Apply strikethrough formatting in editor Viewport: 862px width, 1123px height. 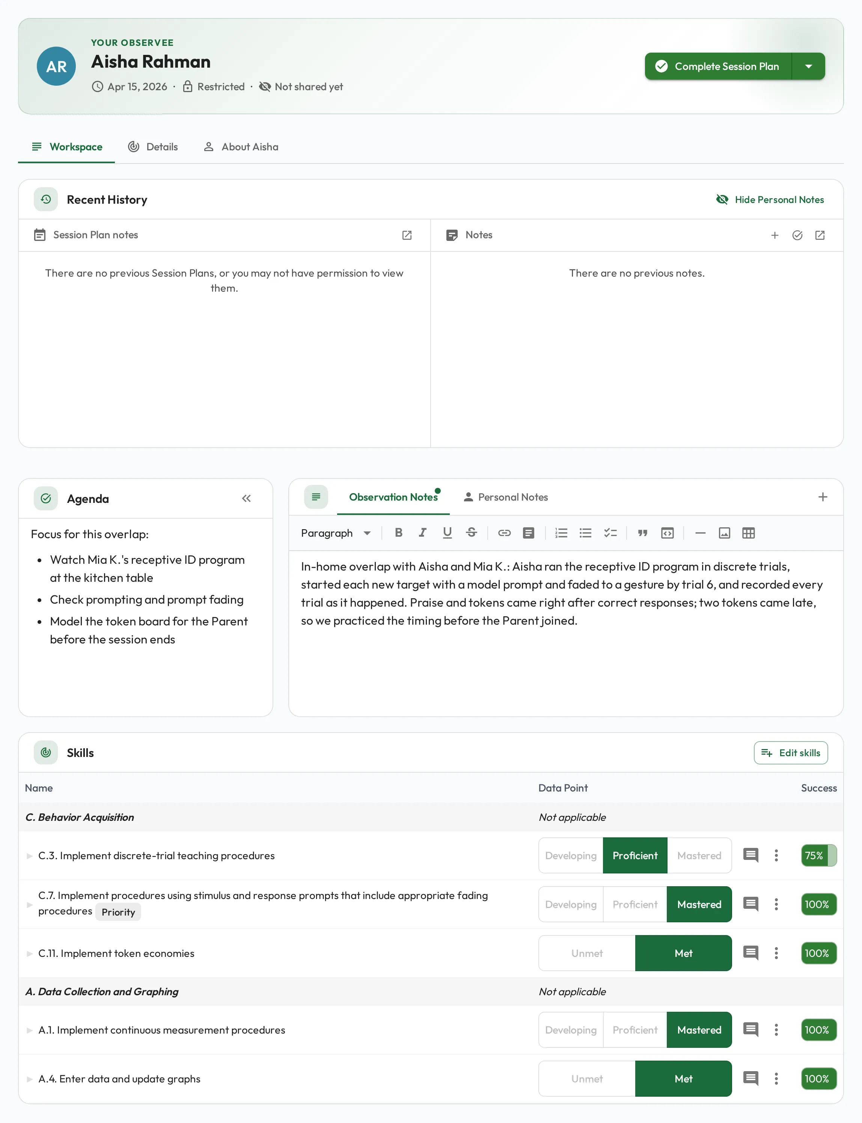(472, 533)
